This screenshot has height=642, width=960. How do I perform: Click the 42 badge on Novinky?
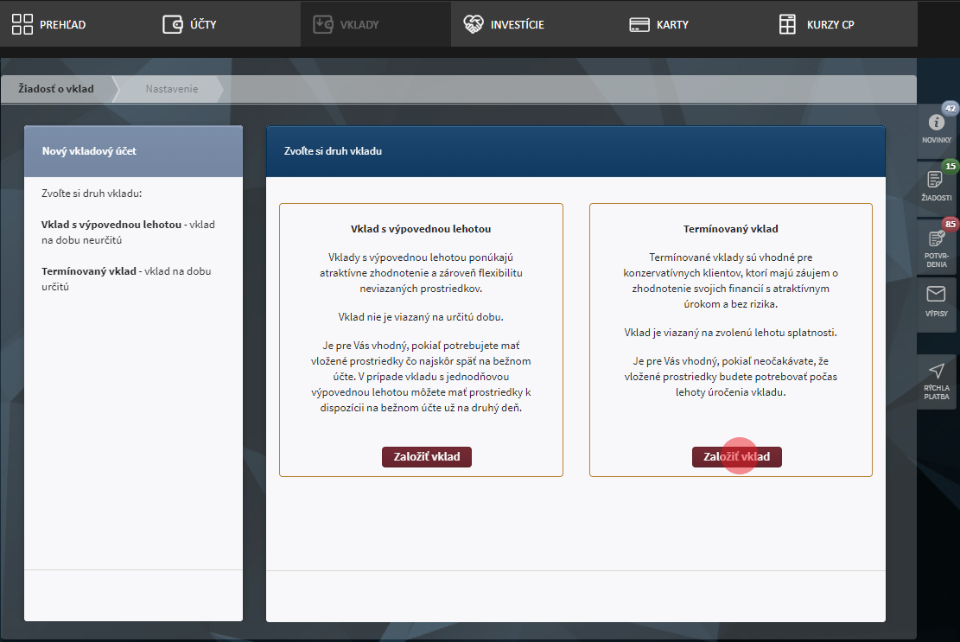[x=950, y=109]
